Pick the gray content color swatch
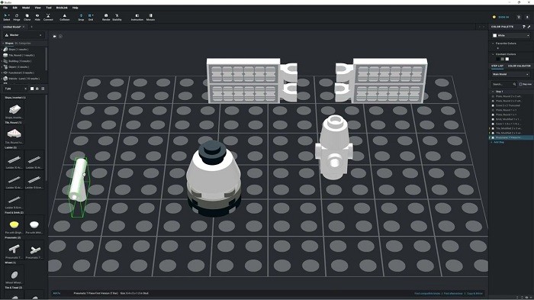 [502, 59]
